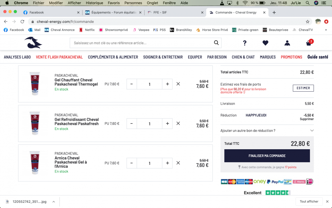
Task: Open the downloaded file options chevron
Action: coord(53,202)
